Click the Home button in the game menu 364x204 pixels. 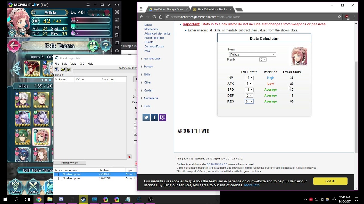pos(15,188)
